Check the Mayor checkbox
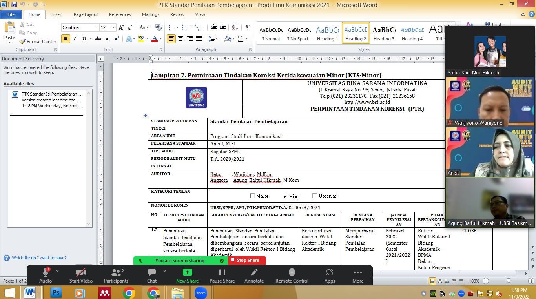536x299 pixels. click(252, 196)
